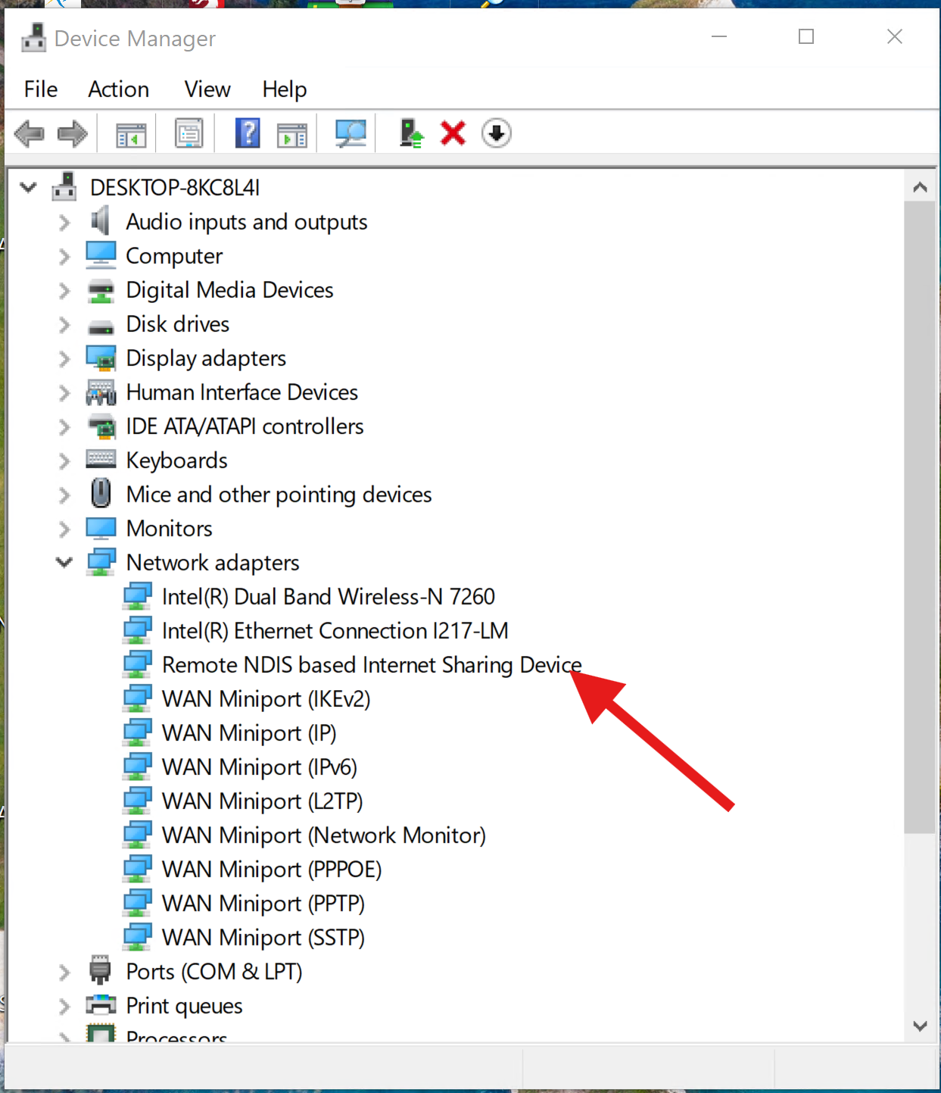Screen dimensions: 941x1093
Task: Show or hide the console tree icon
Action: (x=131, y=134)
